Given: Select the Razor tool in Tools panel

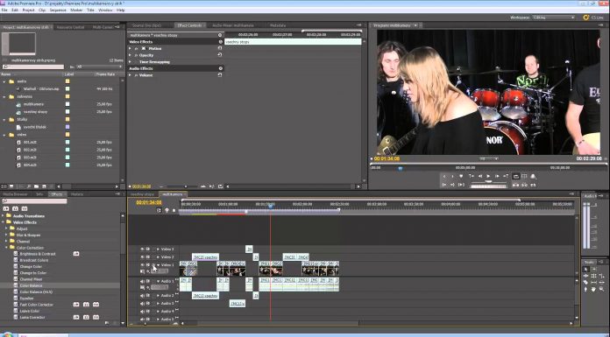Looking at the screenshot, I should tap(586, 283).
